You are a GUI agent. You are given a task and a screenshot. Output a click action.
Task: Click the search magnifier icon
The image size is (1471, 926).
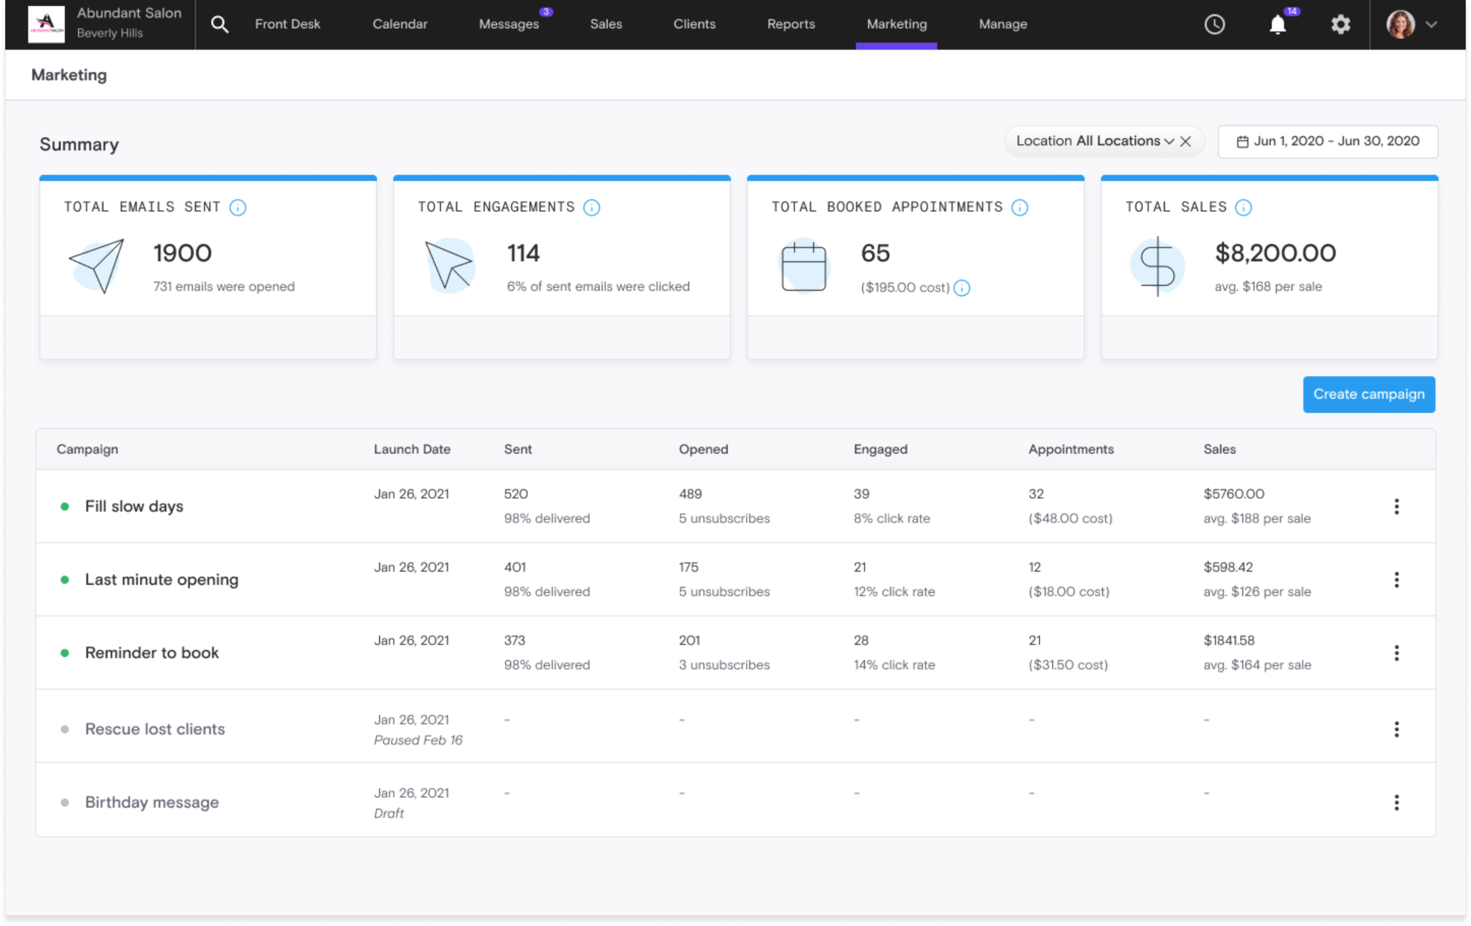[219, 25]
